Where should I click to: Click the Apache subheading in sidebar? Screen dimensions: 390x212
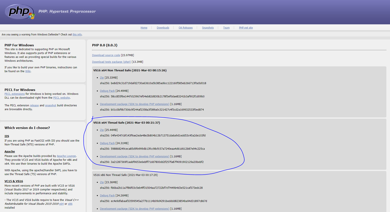[x=10, y=152]
